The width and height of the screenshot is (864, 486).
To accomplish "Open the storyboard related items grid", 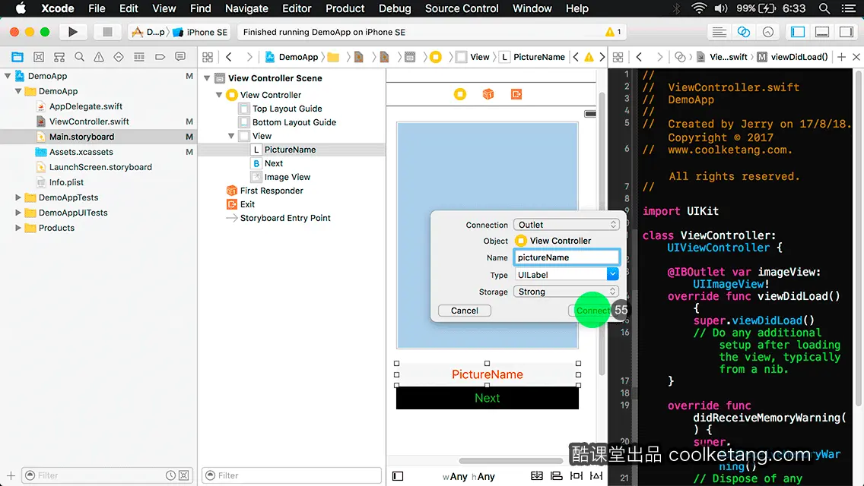I will (x=208, y=57).
